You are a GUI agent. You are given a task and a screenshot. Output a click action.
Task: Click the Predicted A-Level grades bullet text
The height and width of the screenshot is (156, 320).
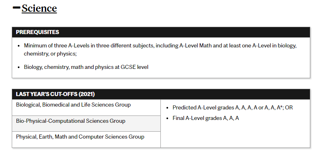(x=233, y=108)
